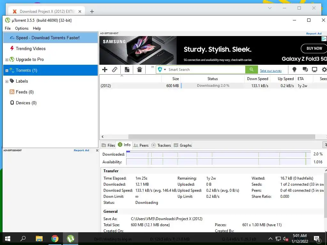Select Feeds (0) in sidebar
Viewport: 327px width, 245px height.
pos(50,92)
